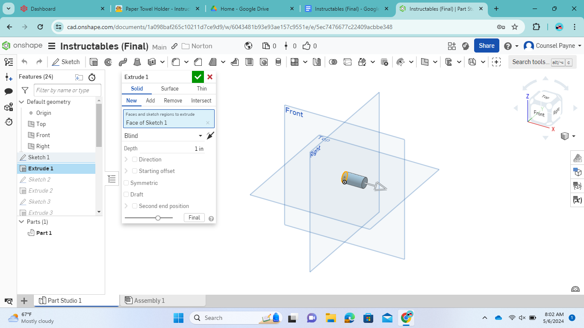Open the Norton folder link

[x=197, y=46]
